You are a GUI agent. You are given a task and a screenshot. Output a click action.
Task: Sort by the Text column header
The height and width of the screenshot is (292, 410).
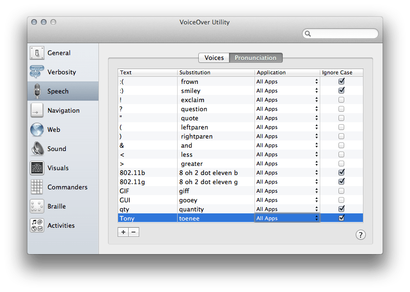[147, 72]
